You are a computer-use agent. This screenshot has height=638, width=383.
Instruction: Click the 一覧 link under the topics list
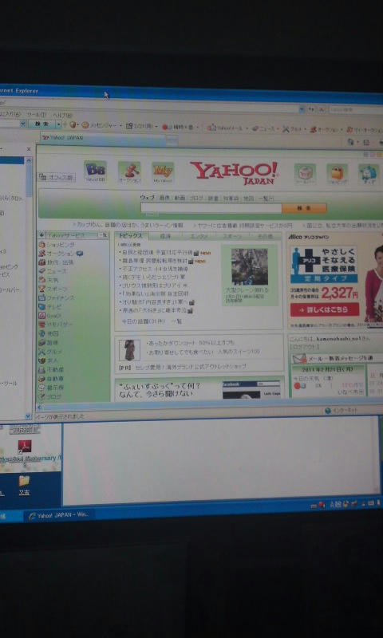(176, 321)
